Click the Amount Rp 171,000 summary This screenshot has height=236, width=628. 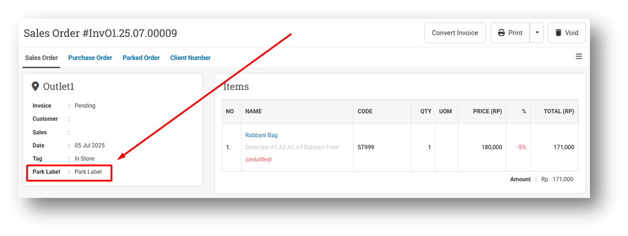point(541,179)
